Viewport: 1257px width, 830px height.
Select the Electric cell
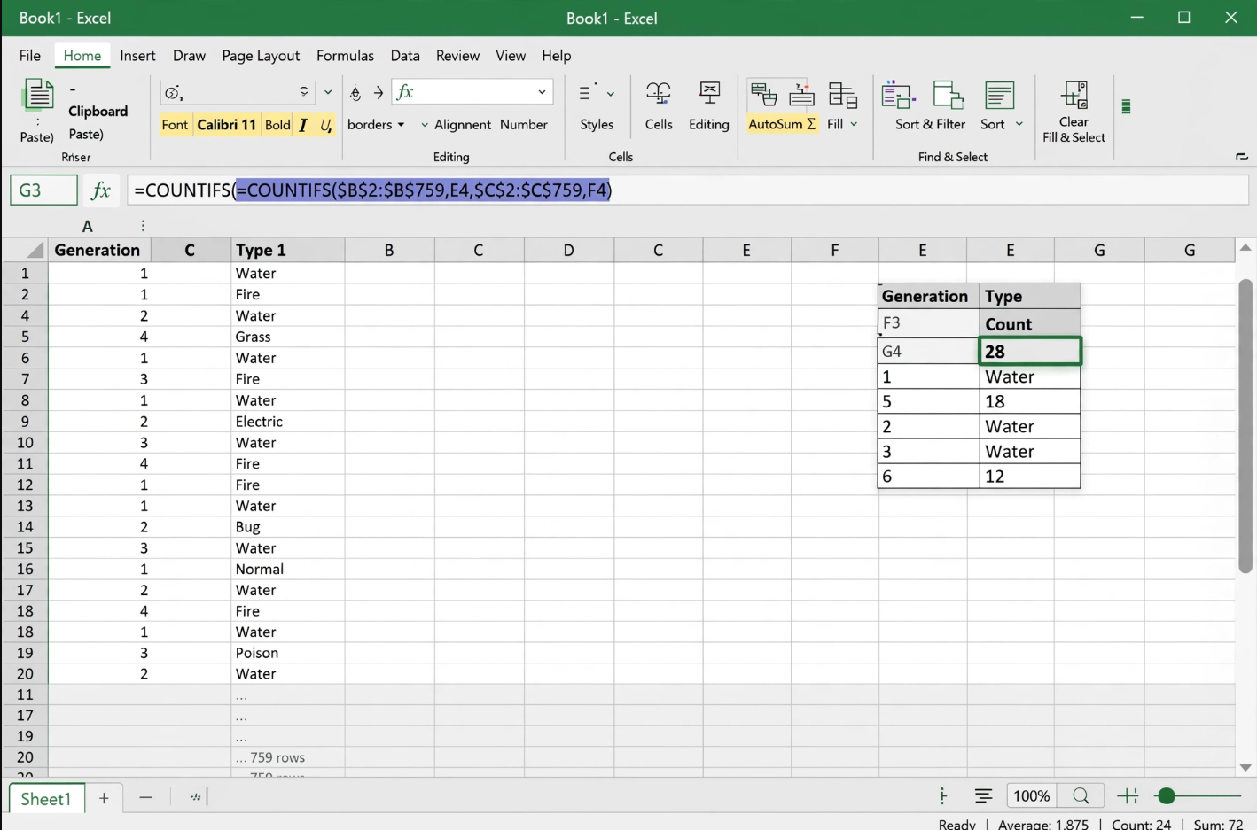(288, 422)
